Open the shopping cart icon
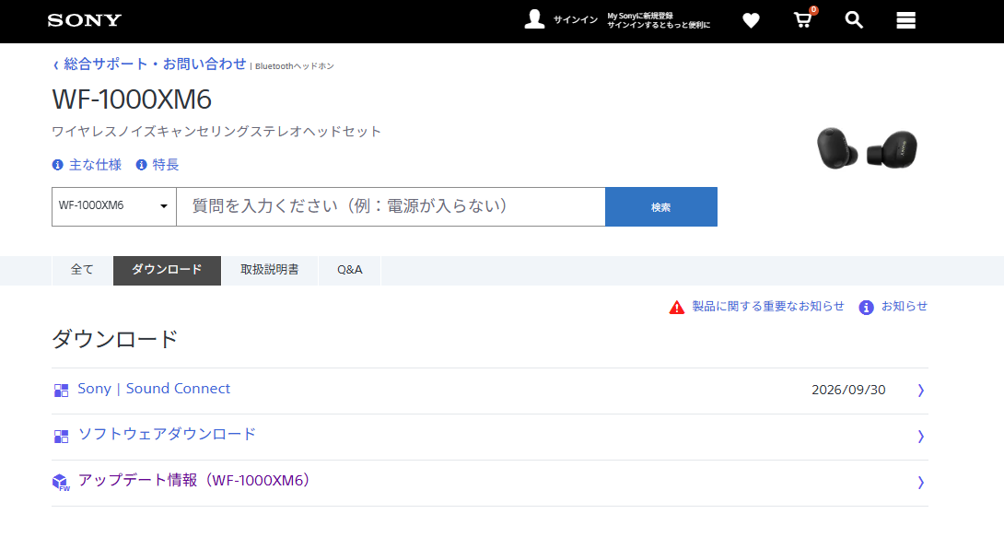 [x=803, y=19]
